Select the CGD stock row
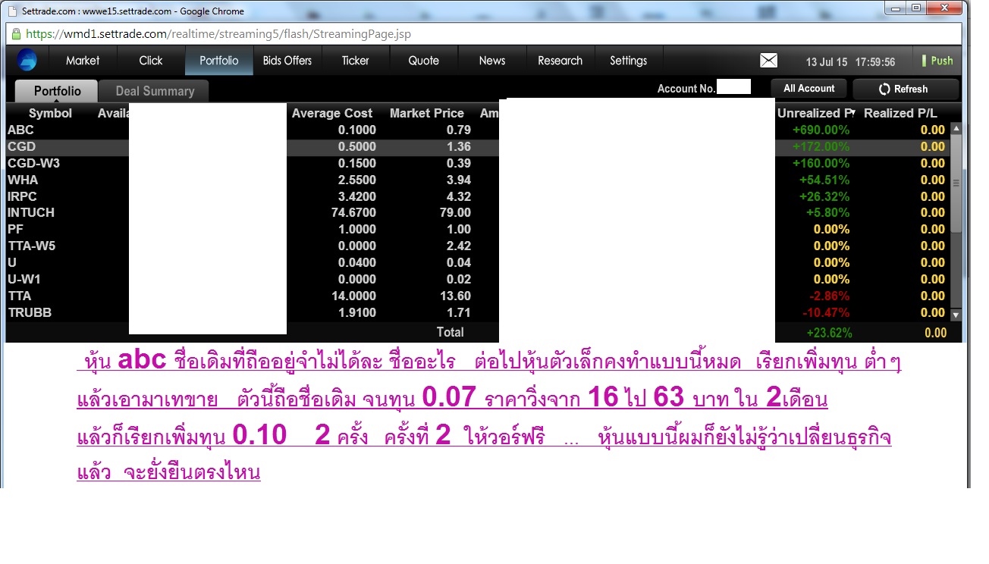 [478, 146]
